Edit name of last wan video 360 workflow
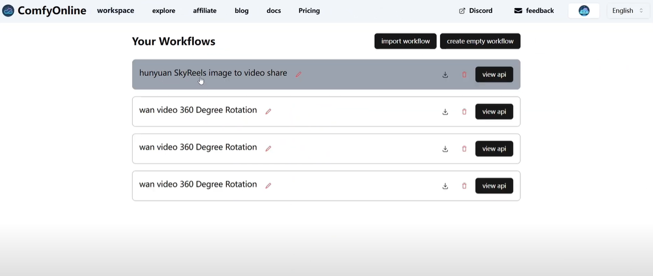This screenshot has height=276, width=653. (268, 185)
